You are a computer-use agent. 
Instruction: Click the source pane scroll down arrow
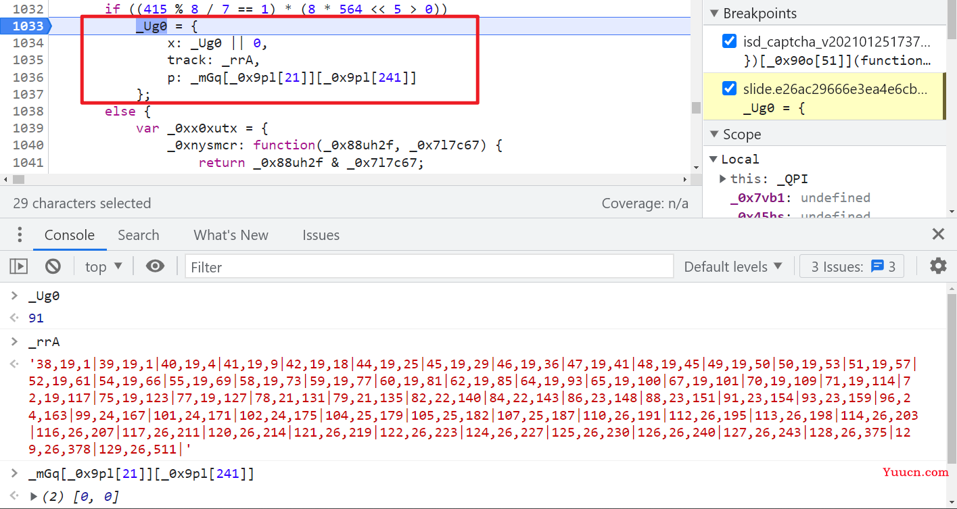(696, 167)
